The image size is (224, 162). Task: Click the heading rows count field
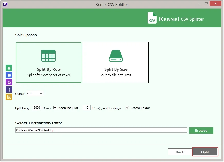click(x=87, y=108)
